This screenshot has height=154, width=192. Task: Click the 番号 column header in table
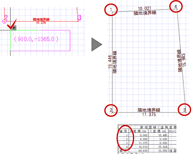(123, 131)
